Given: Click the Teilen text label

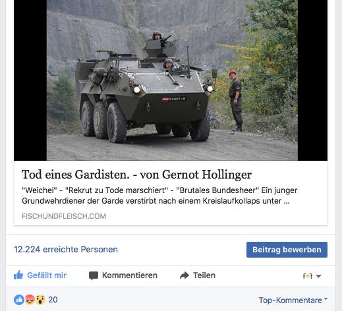Looking at the screenshot, I should point(204,275).
